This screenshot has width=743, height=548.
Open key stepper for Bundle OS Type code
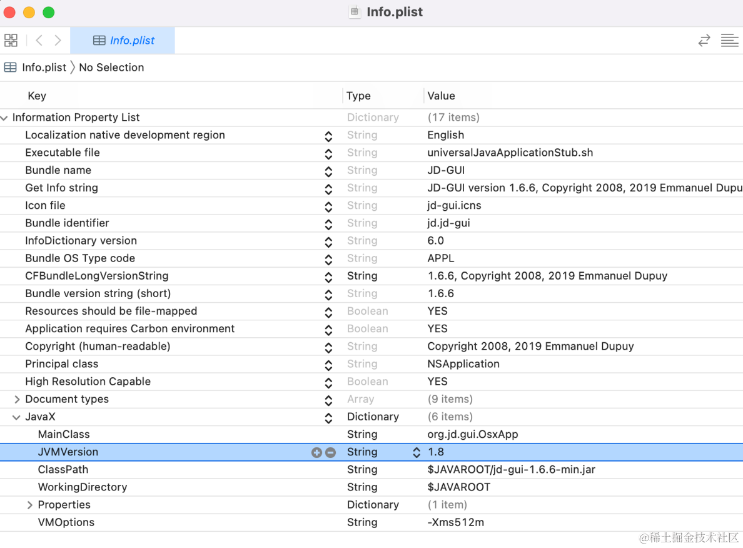[328, 260]
